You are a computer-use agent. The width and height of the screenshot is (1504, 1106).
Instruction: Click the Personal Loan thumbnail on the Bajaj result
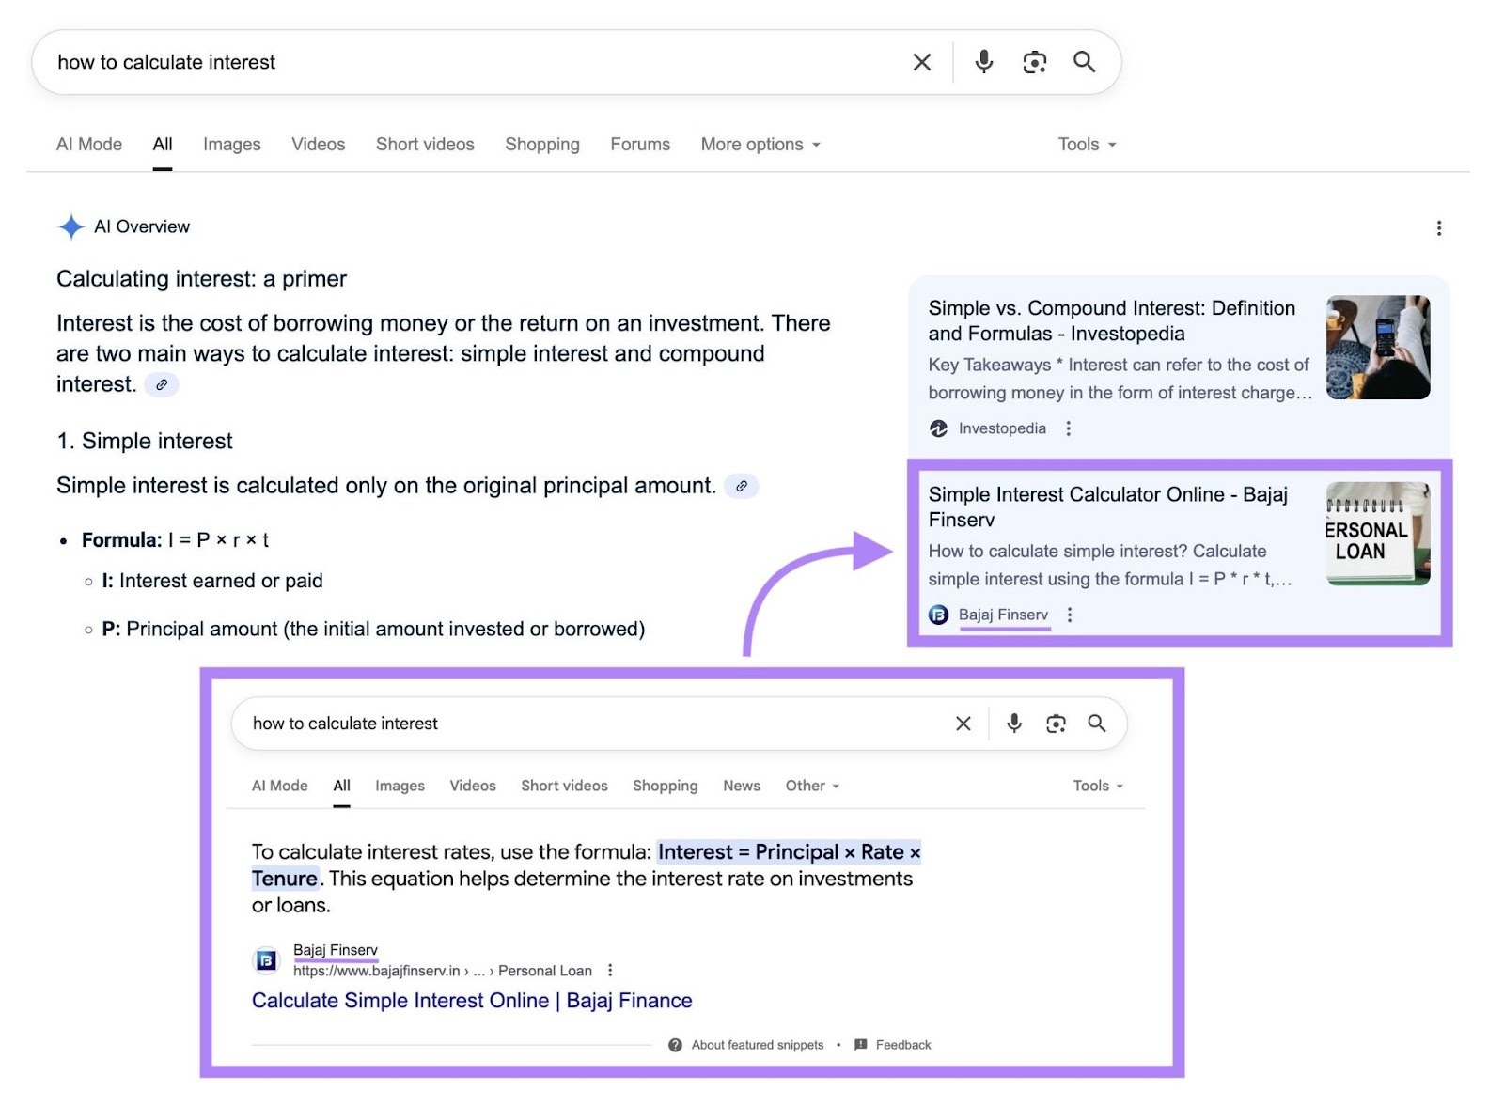point(1378,534)
